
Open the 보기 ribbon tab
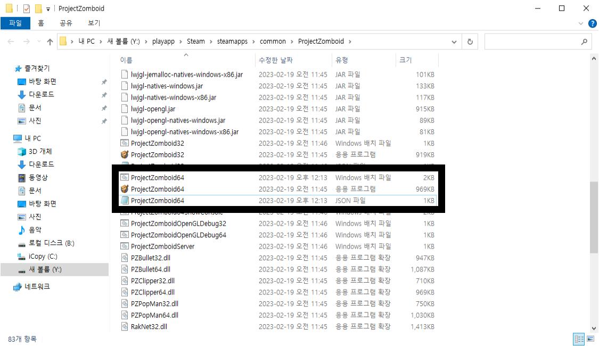click(94, 23)
